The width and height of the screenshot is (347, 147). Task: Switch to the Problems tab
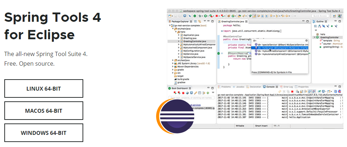(225, 87)
